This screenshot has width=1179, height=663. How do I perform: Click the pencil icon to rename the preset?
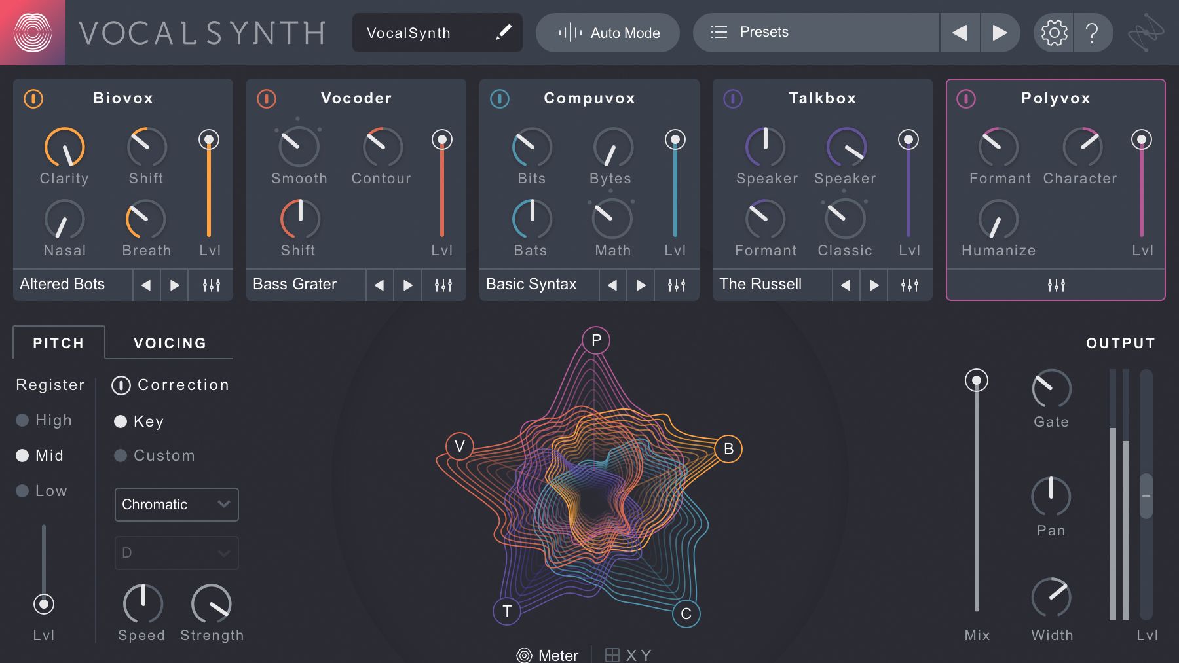coord(502,32)
